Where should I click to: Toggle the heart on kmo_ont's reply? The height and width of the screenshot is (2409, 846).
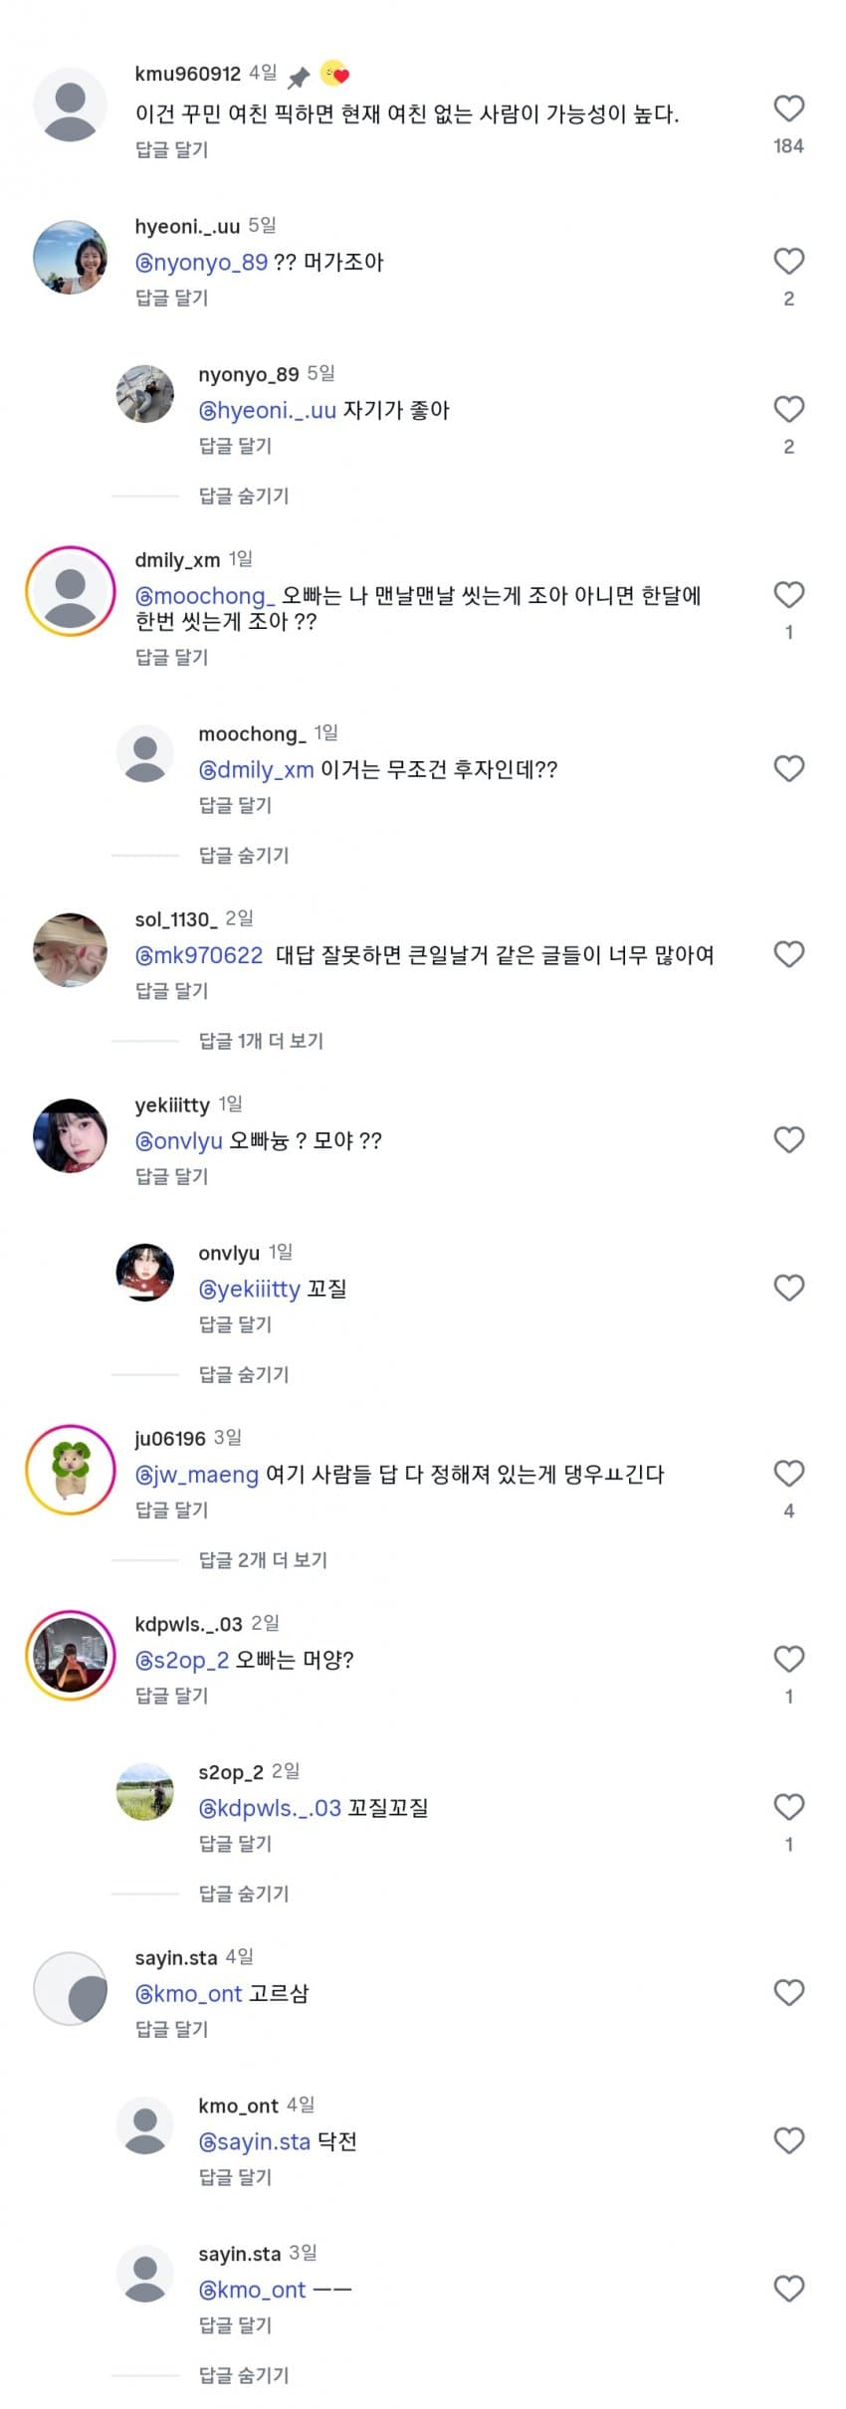788,2139
